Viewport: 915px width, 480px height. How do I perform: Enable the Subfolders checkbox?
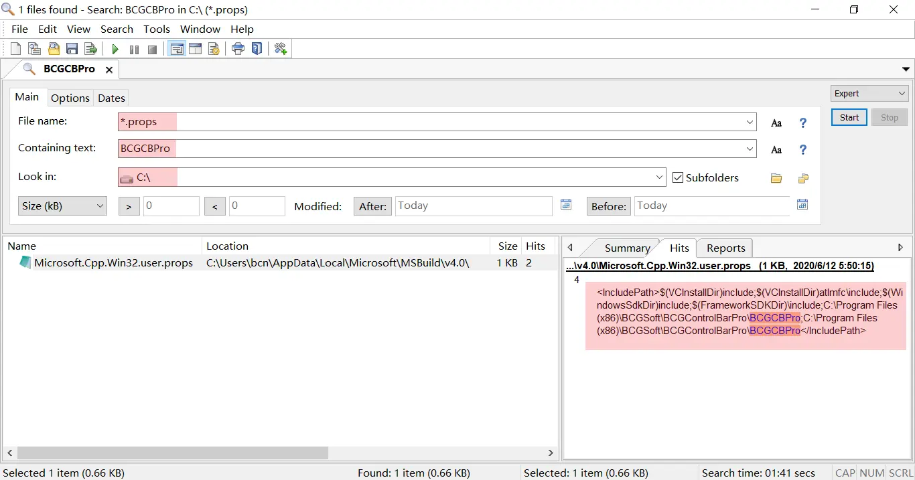click(678, 177)
